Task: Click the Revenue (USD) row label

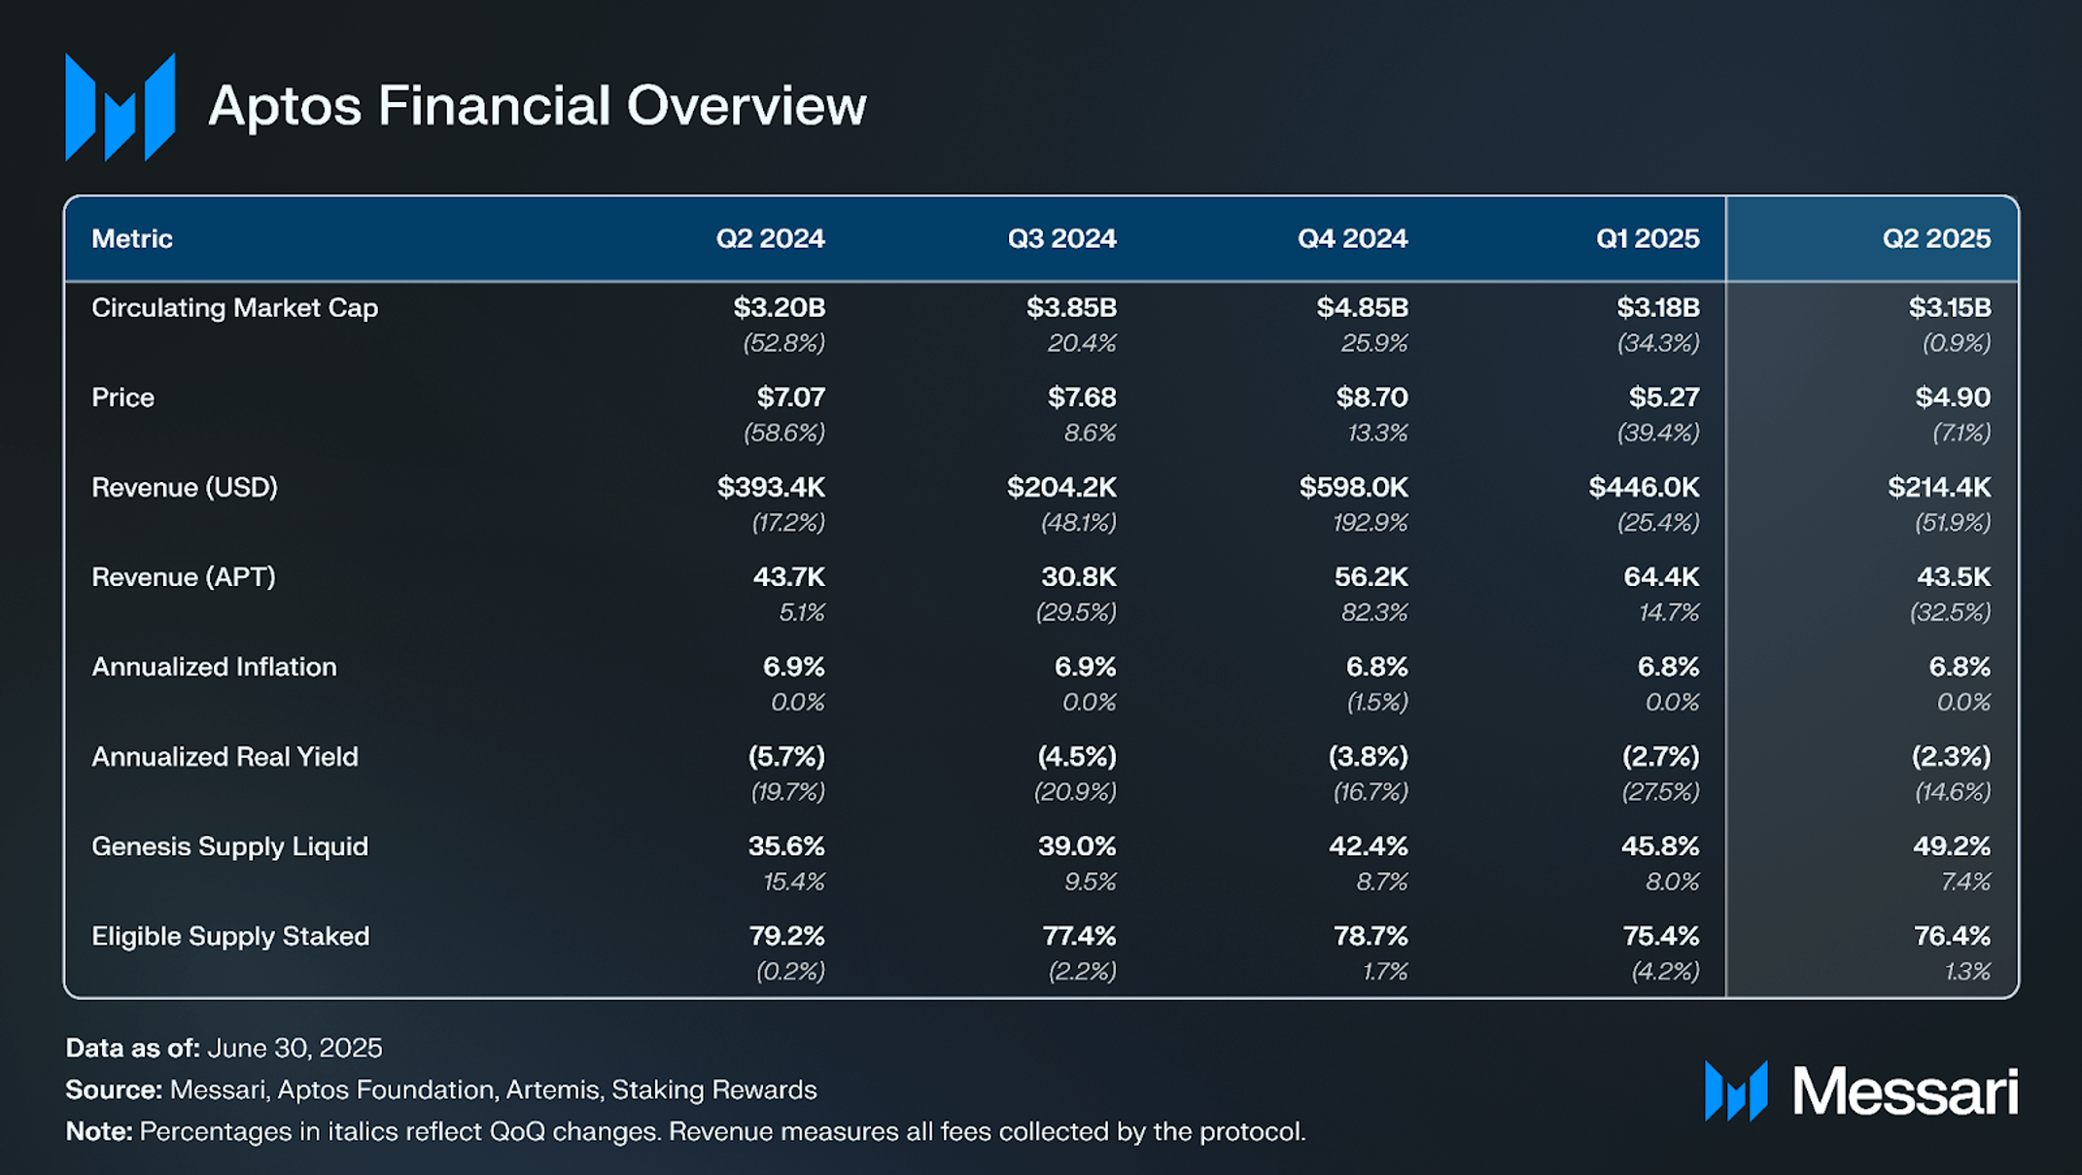Action: click(185, 487)
